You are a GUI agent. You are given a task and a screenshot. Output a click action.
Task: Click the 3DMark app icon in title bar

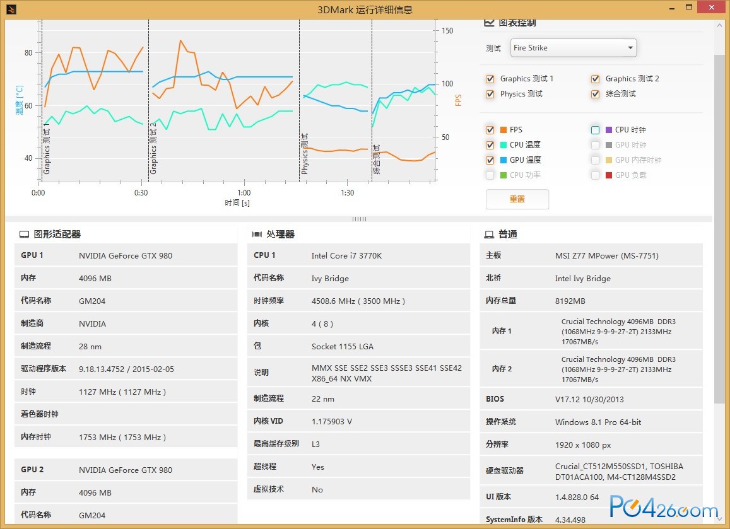[x=11, y=9]
